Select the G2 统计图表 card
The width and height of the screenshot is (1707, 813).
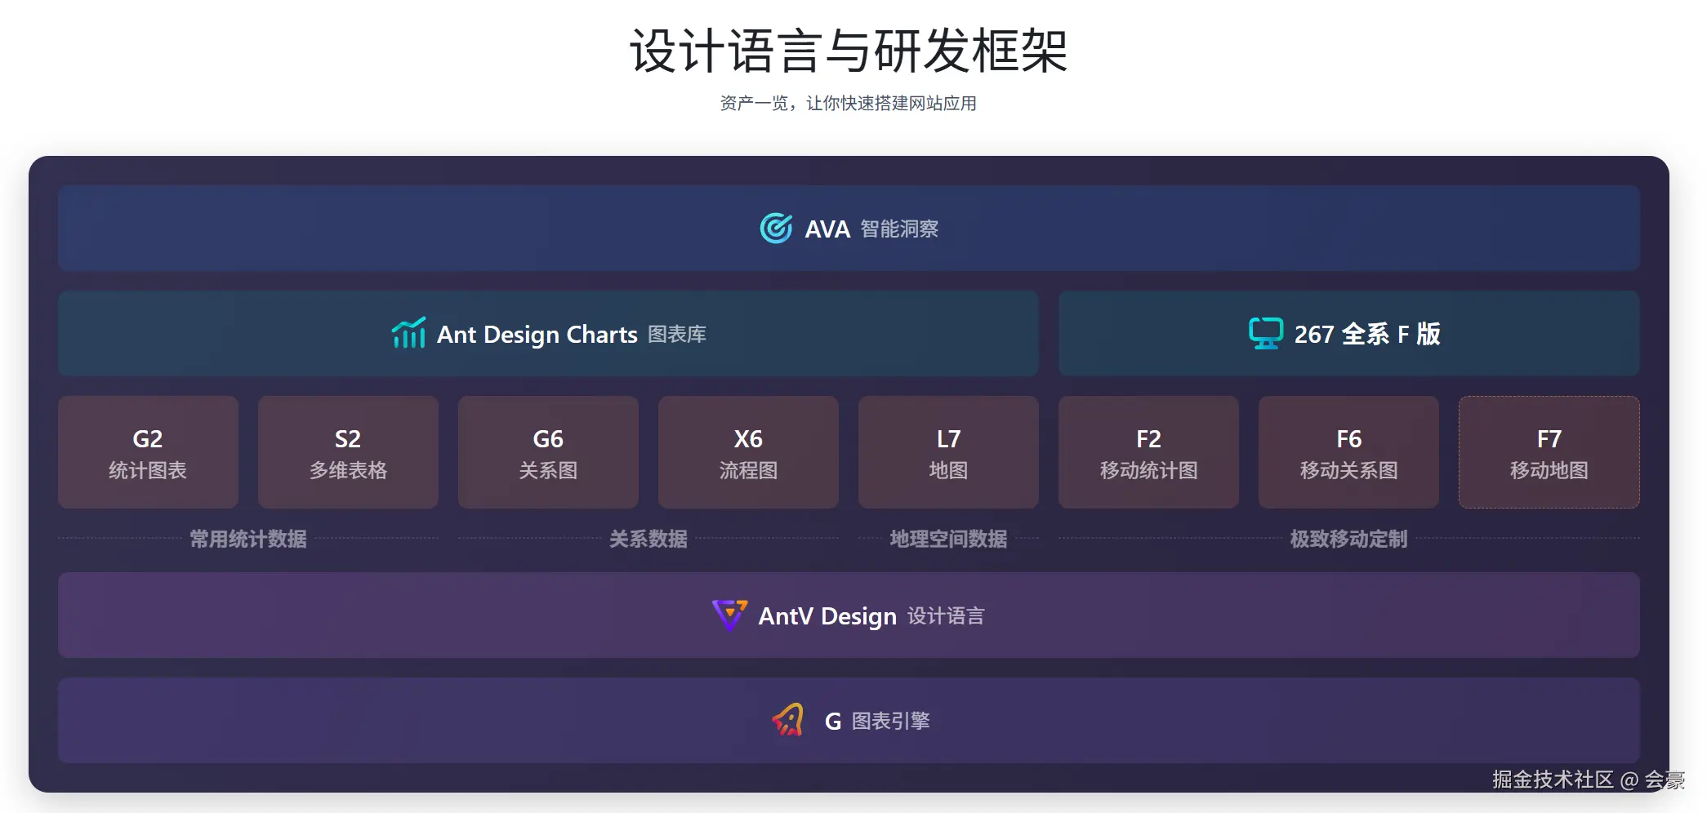click(x=148, y=452)
